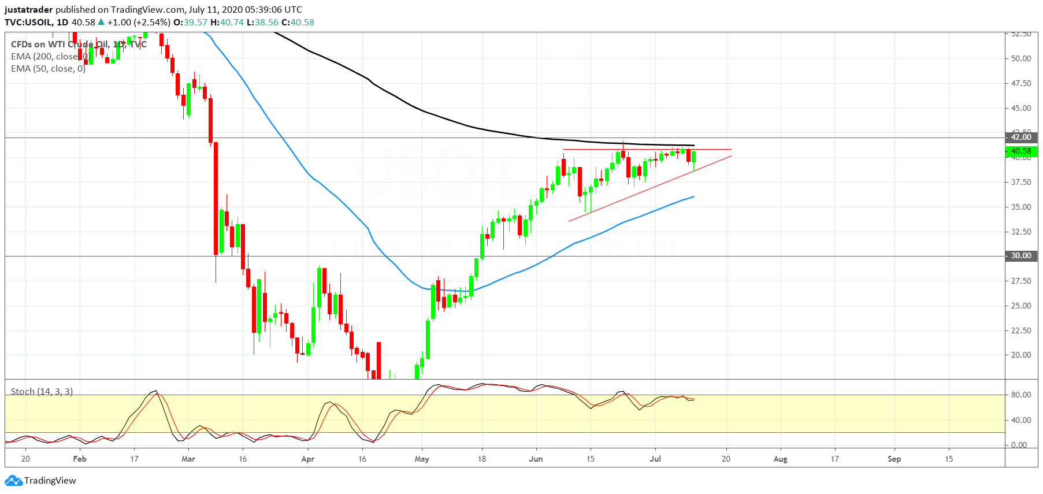Click the 50.00 price axis label
The width and height of the screenshot is (1043, 494).
coord(1021,58)
